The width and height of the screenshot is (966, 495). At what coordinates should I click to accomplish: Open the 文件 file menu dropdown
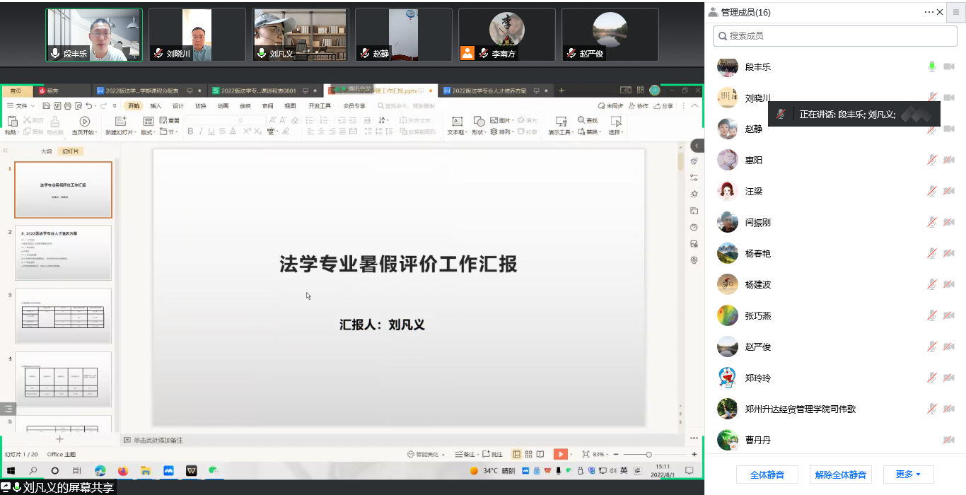click(x=21, y=106)
